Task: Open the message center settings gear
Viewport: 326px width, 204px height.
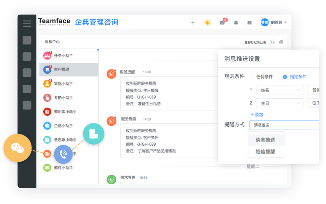Action: point(281,42)
